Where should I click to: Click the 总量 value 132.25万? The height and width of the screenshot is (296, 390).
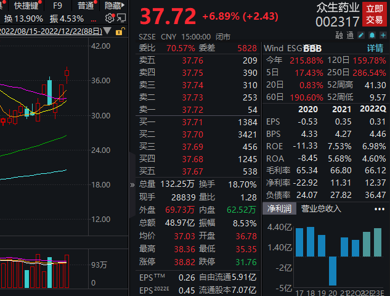tap(177, 184)
